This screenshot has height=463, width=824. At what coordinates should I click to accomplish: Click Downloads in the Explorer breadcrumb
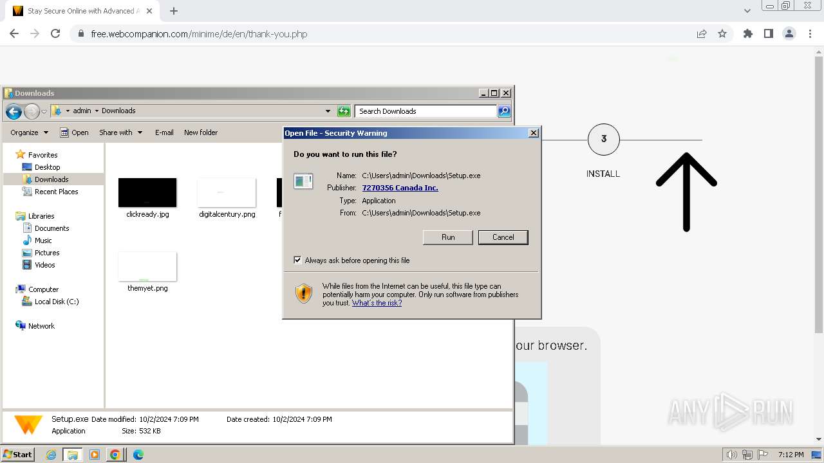pos(118,111)
